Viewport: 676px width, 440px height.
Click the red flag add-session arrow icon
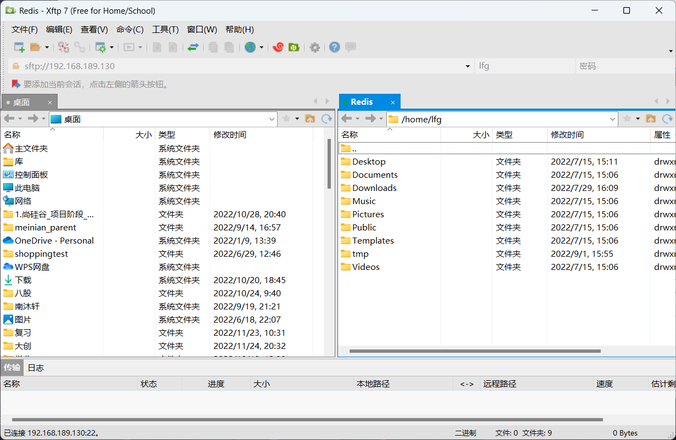[16, 84]
